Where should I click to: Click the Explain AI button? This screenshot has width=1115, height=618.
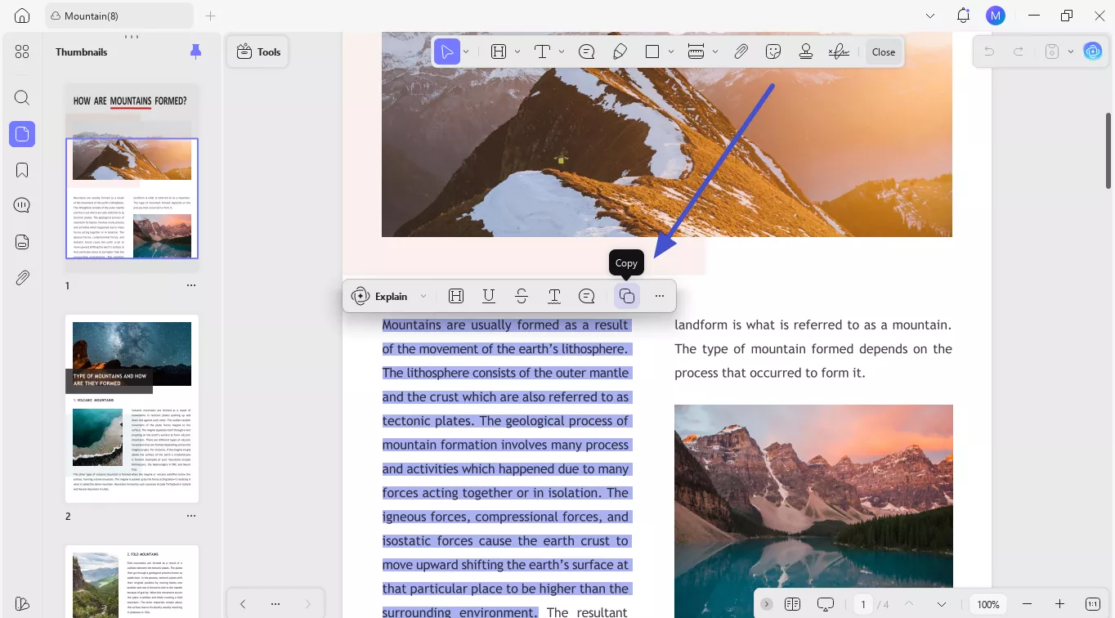coord(382,296)
